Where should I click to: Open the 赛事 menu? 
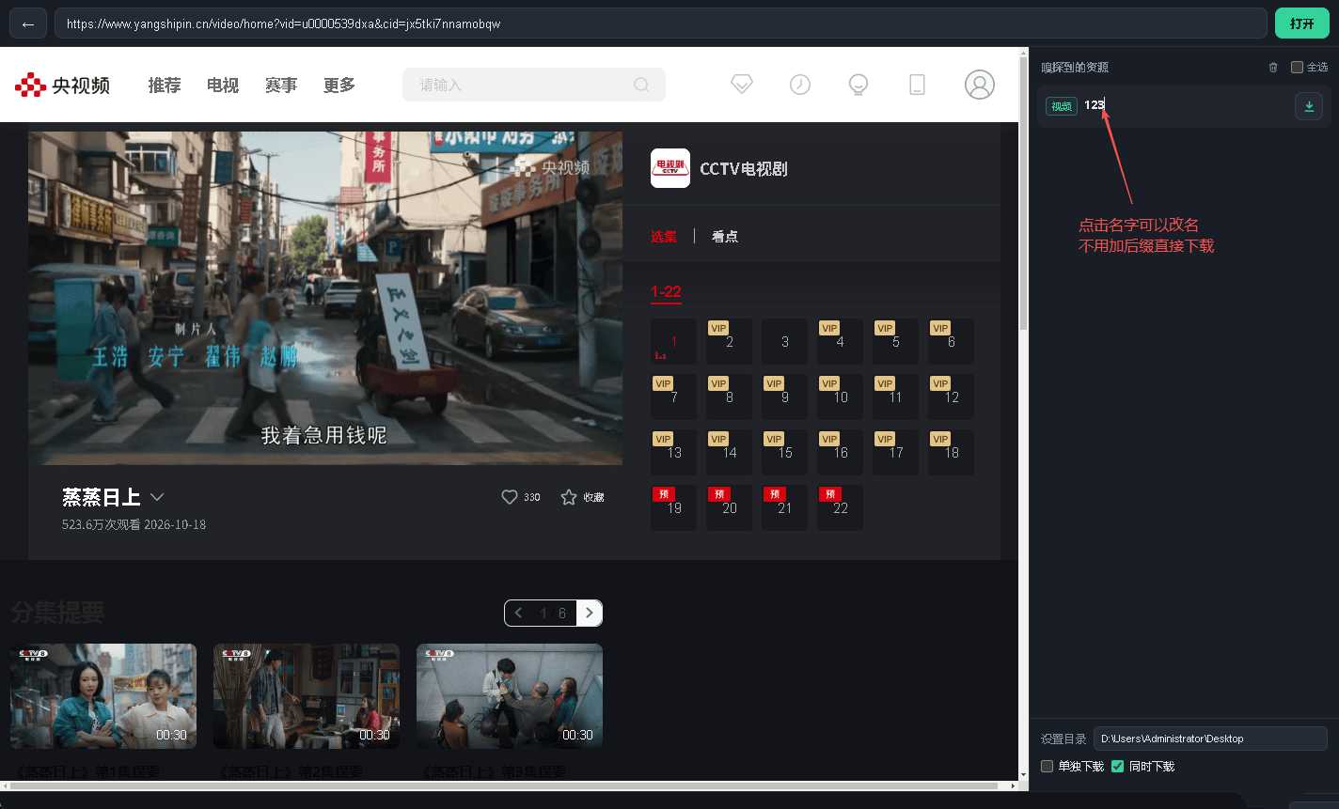pyautogui.click(x=281, y=86)
